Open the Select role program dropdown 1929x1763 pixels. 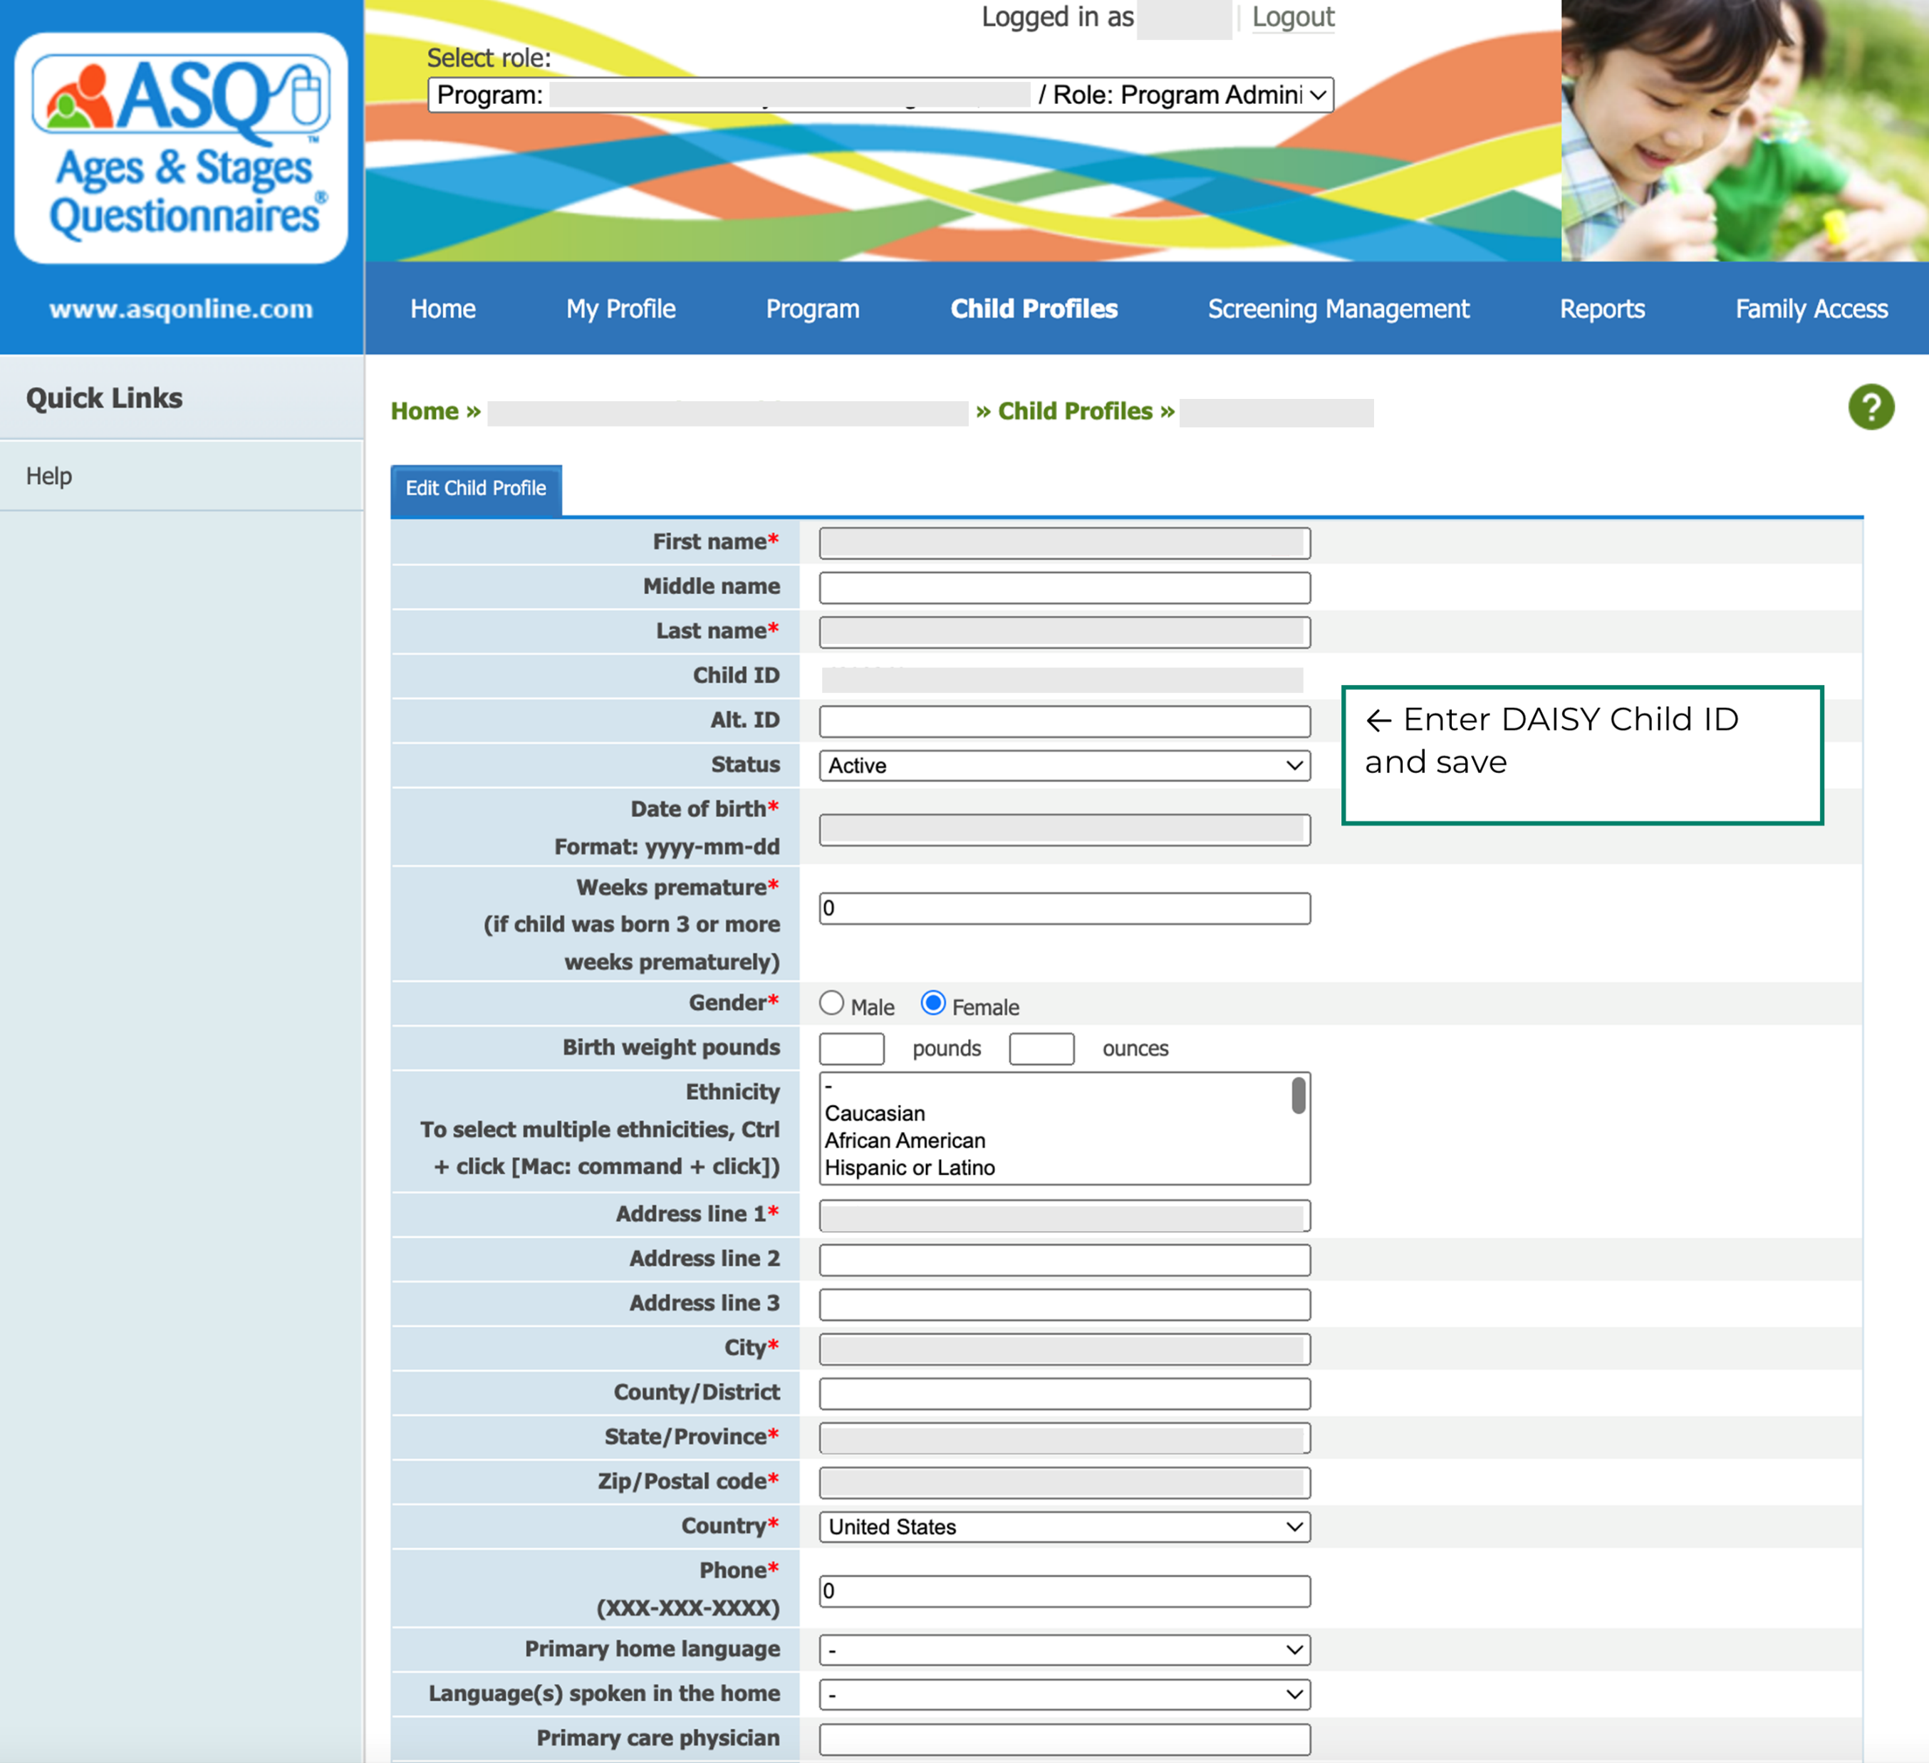pyautogui.click(x=880, y=95)
